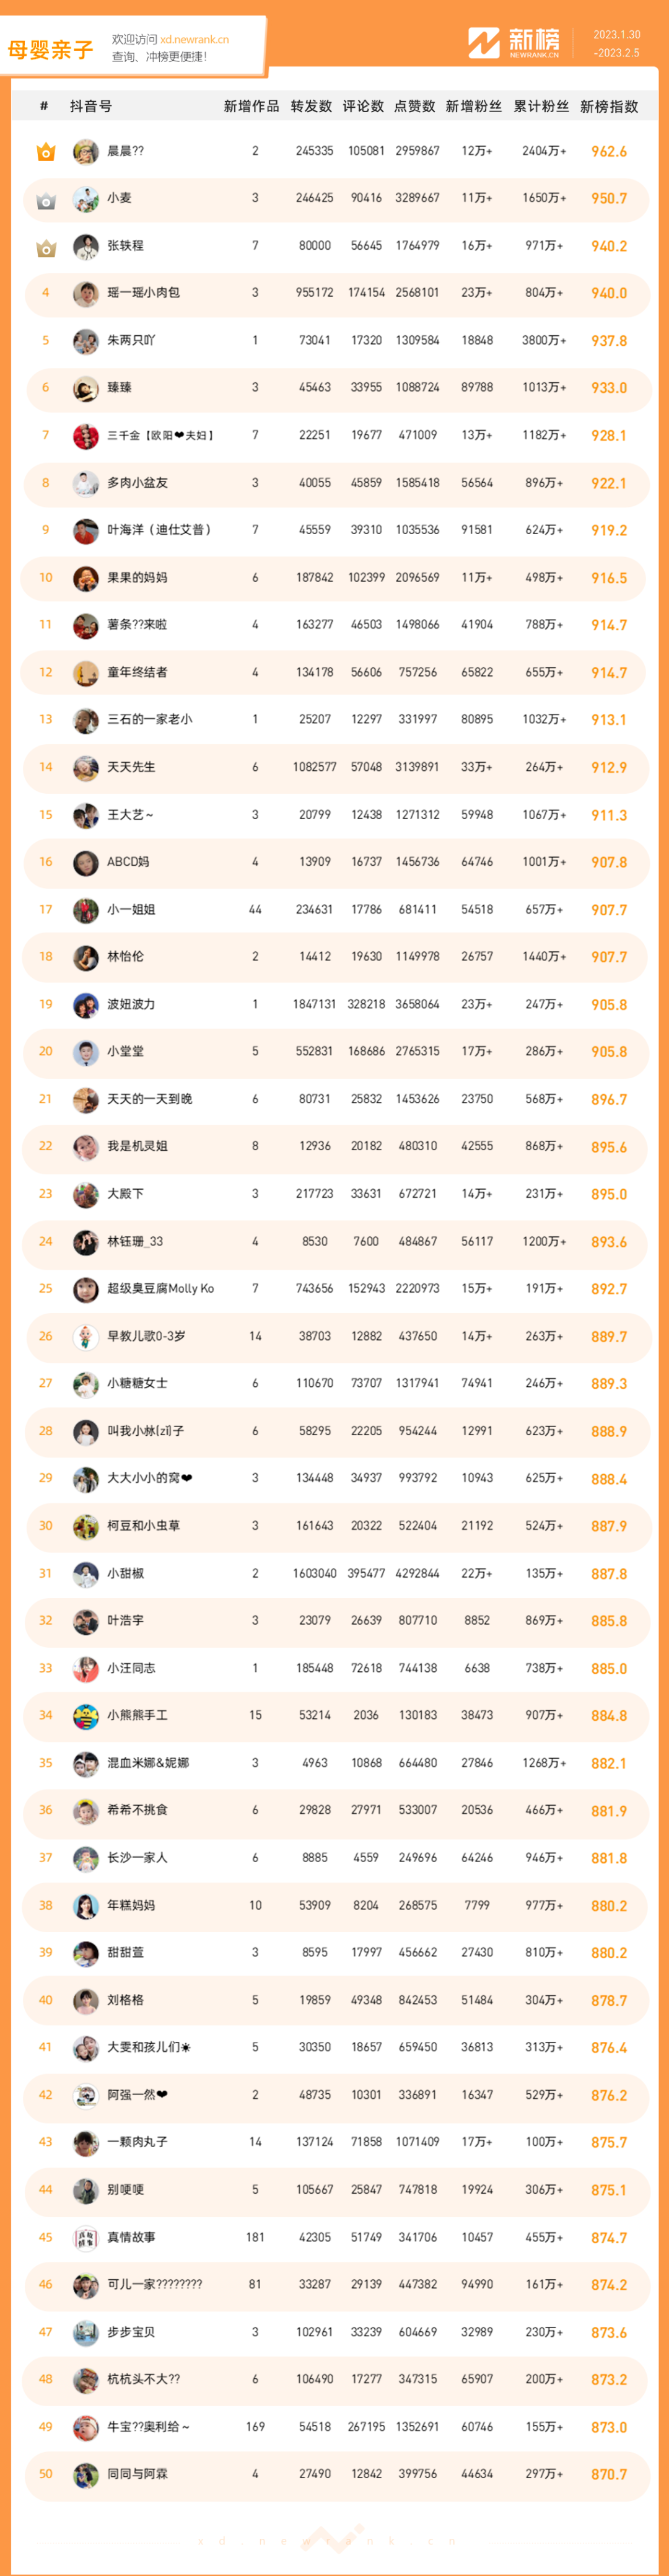The height and width of the screenshot is (2576, 669).
Task: Click 新增粉丝 column header
Action: point(474,106)
